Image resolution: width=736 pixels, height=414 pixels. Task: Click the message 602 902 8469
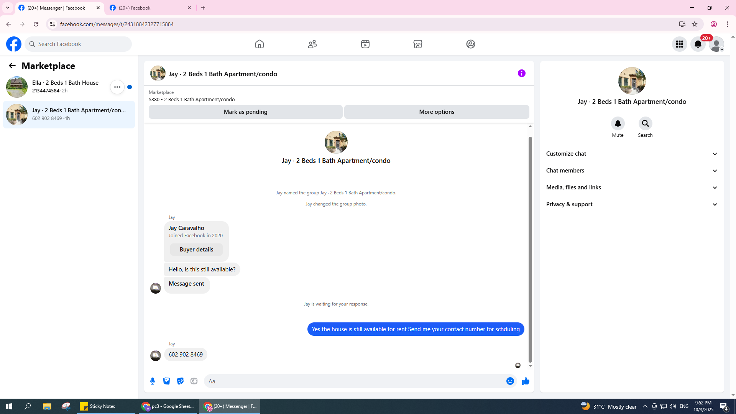coord(186,355)
